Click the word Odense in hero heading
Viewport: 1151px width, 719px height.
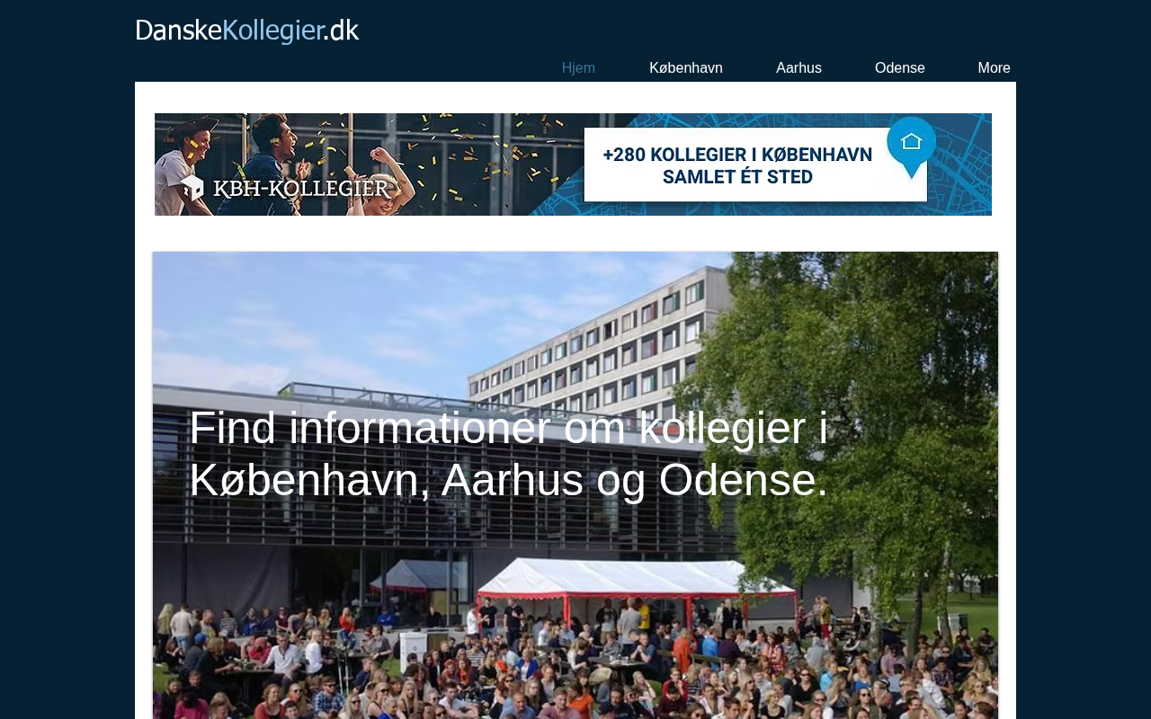point(743,480)
